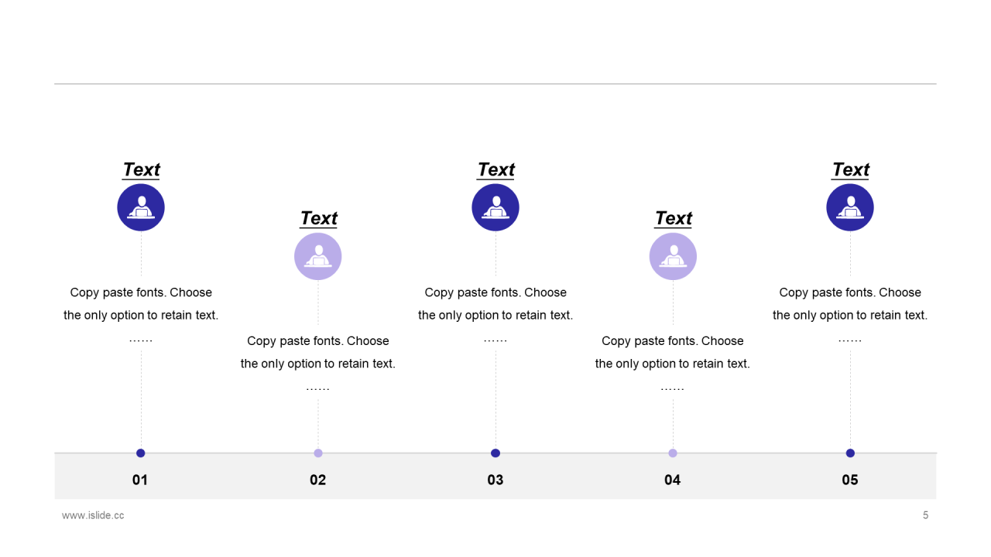991x557 pixels.
Task: Click the dark blue person icon above step 05
Action: point(850,207)
